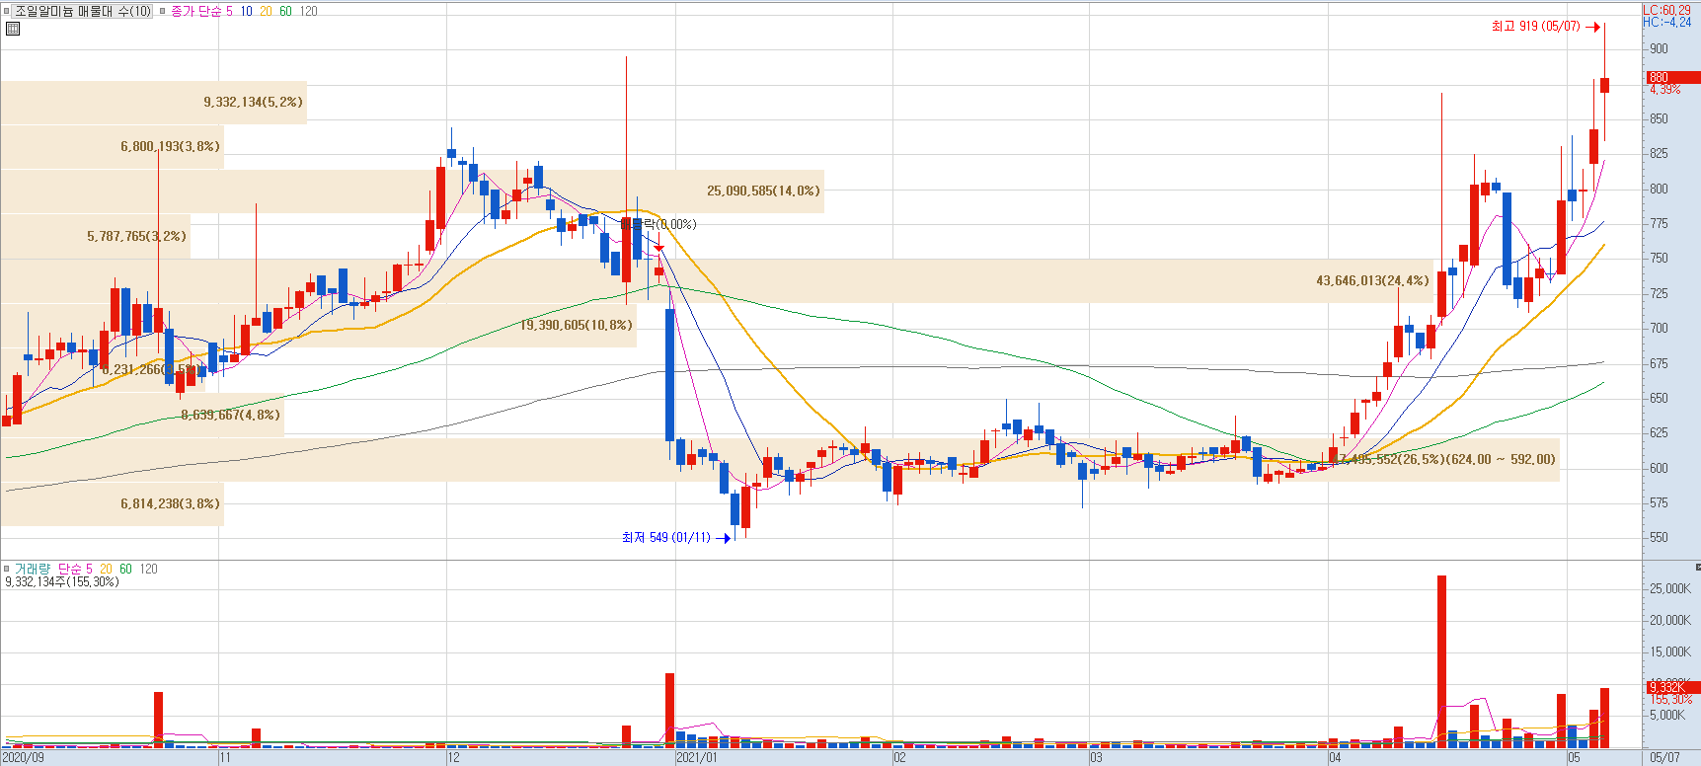Click the small corner button above volume scale
The width and height of the screenshot is (1701, 766).
click(x=1697, y=567)
